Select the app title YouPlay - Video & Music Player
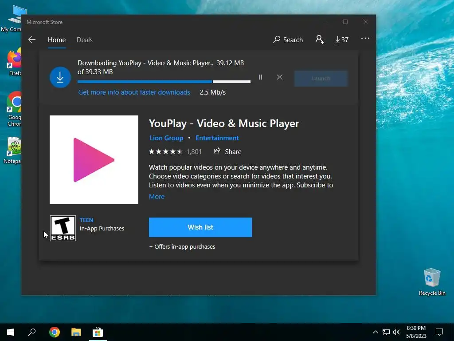454x341 pixels. point(224,123)
